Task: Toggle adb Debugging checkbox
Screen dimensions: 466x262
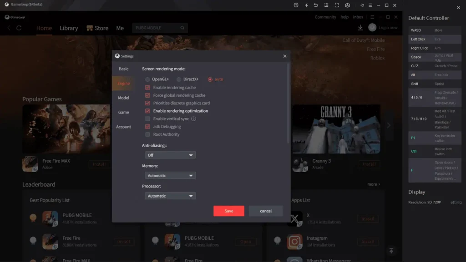Action: (147, 127)
